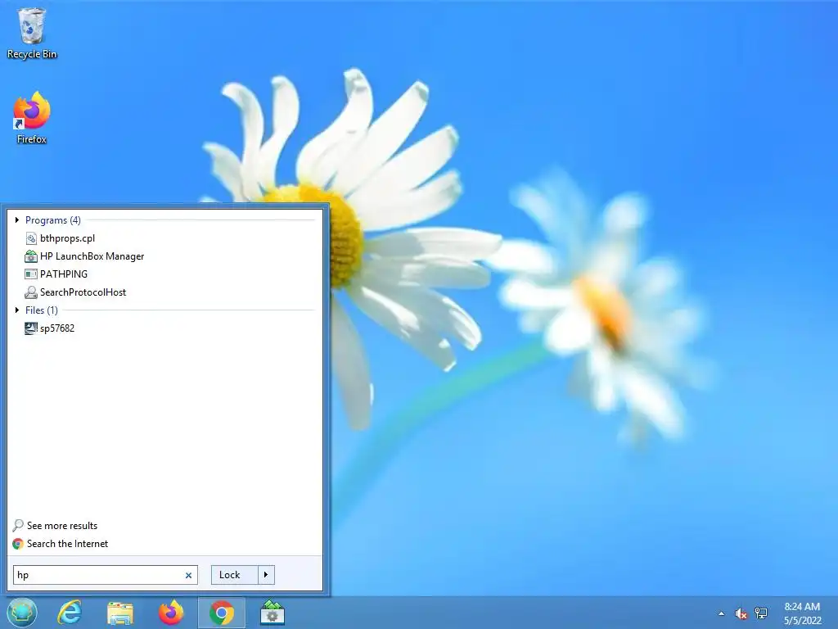
Task: Select the Firefox desktop shortcut
Action: pos(32,118)
